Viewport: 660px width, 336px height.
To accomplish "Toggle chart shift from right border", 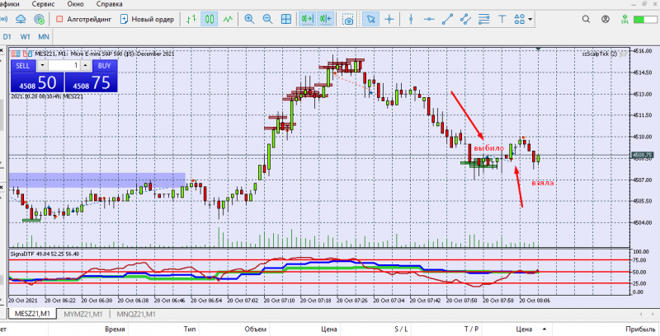I will [x=326, y=19].
